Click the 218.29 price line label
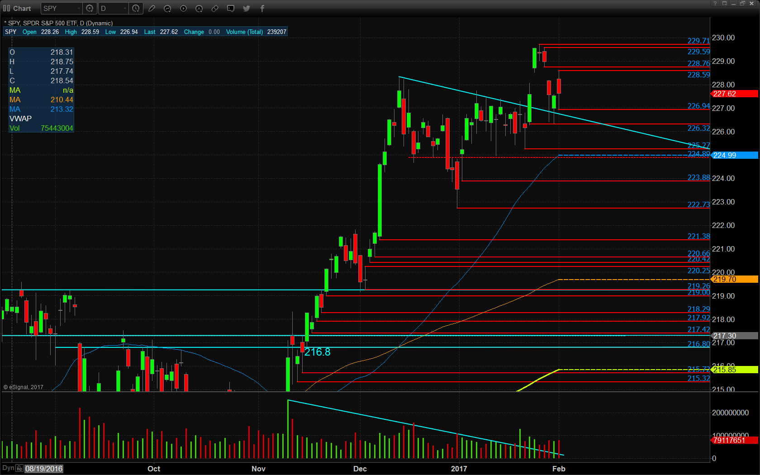The height and width of the screenshot is (475, 760). tap(699, 309)
